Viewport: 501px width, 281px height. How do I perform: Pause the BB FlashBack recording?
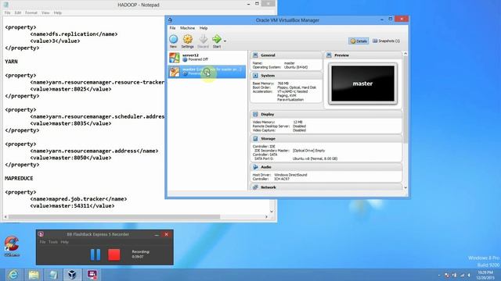pyautogui.click(x=96, y=255)
